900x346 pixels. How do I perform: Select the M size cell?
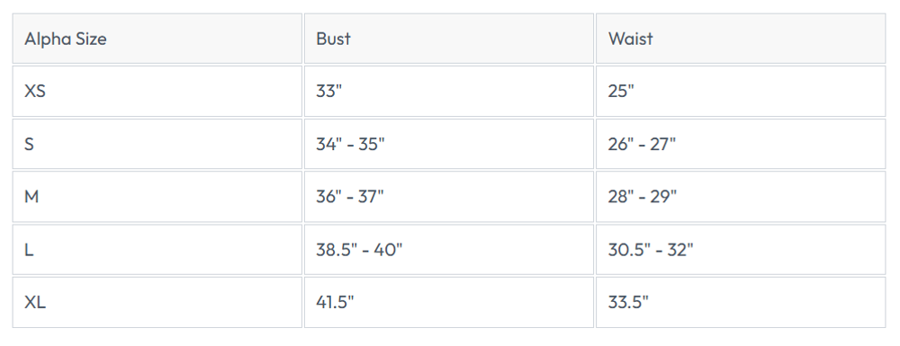157,197
